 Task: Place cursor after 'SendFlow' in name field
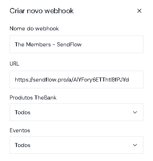point(82,44)
